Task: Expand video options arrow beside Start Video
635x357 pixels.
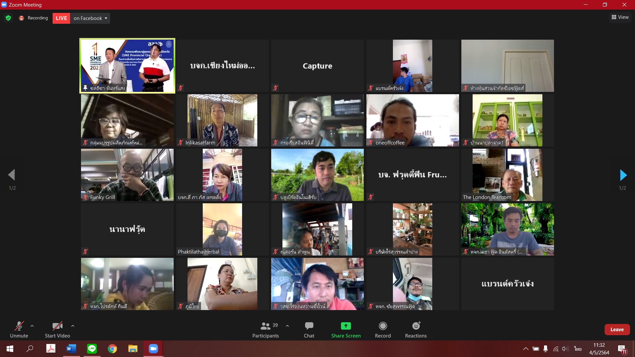Action: coord(73,326)
